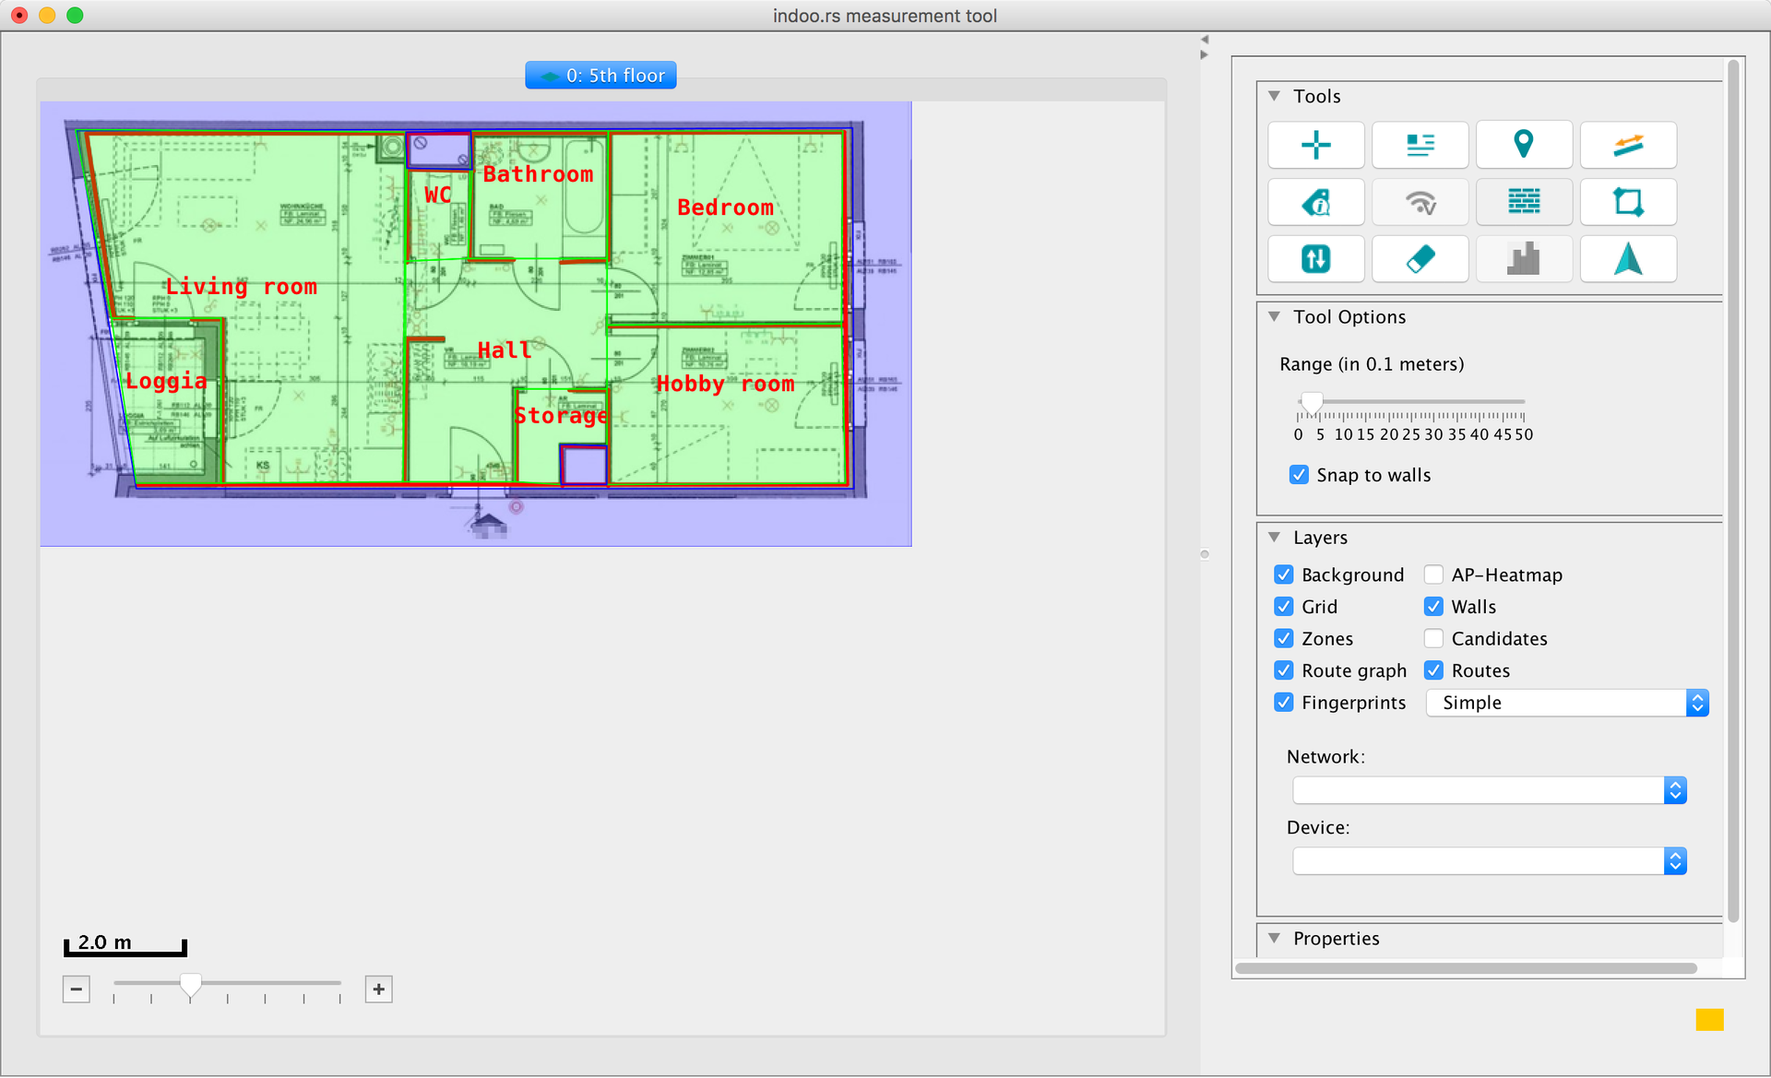This screenshot has width=1771, height=1078.
Task: Select the eraser tool
Action: tap(1420, 259)
